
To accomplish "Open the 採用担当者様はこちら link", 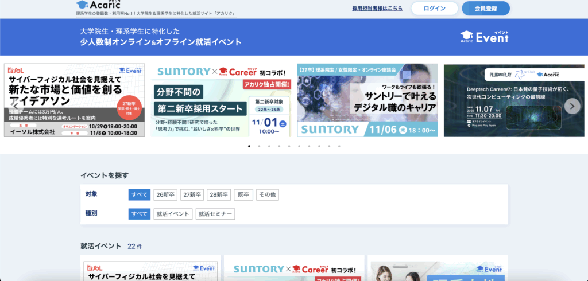I will click(377, 8).
